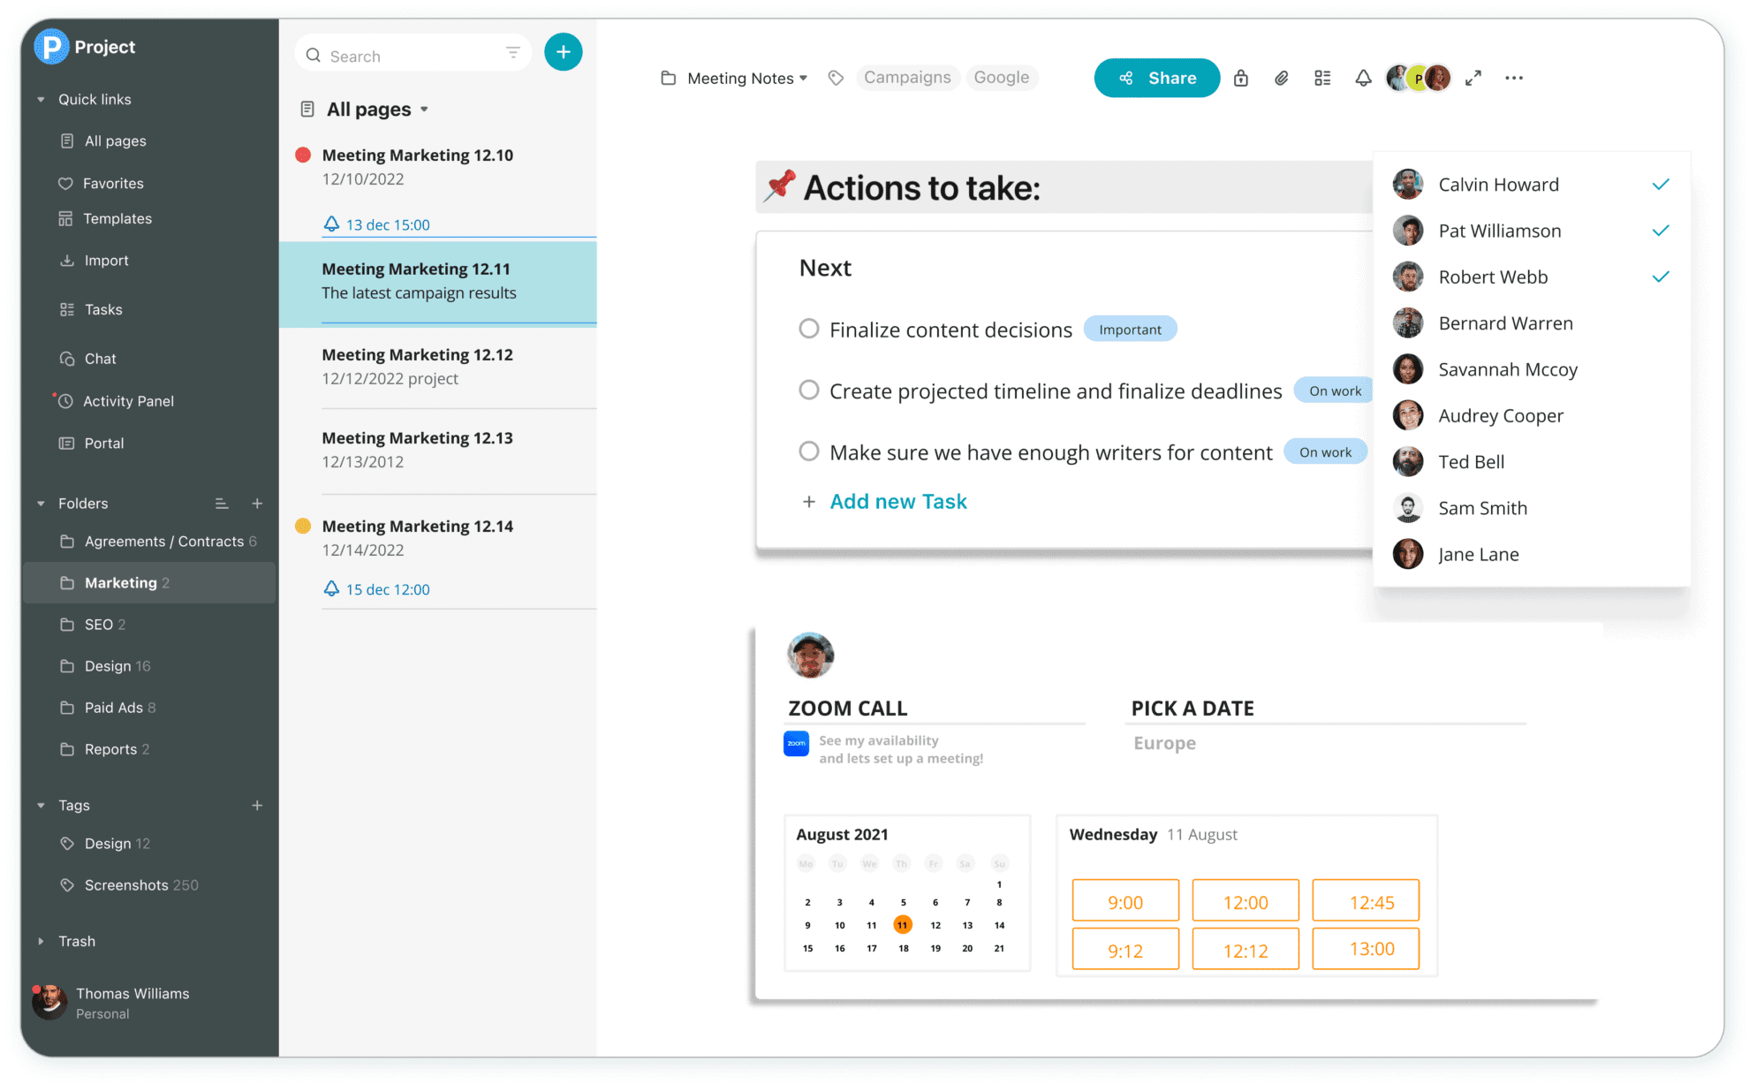This screenshot has height=1084, width=1749.
Task: Expand the page to fullscreen with the arrows icon
Action: pyautogui.click(x=1473, y=78)
